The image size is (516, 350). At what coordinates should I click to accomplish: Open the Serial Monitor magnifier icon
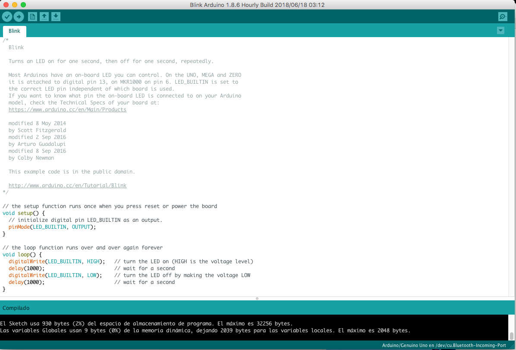click(503, 16)
